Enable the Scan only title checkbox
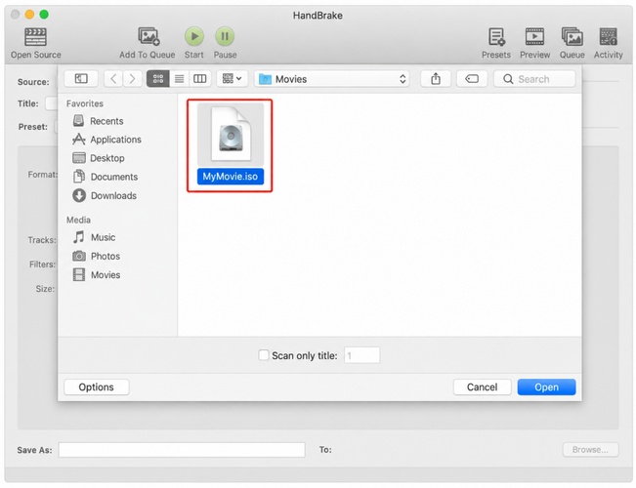This screenshot has height=488, width=636. 264,355
